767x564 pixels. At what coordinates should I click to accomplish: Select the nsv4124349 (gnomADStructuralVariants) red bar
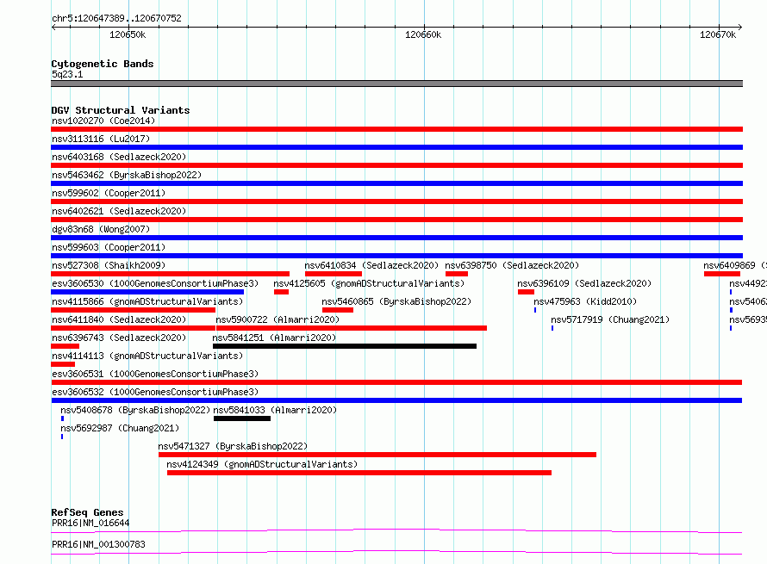359,473
